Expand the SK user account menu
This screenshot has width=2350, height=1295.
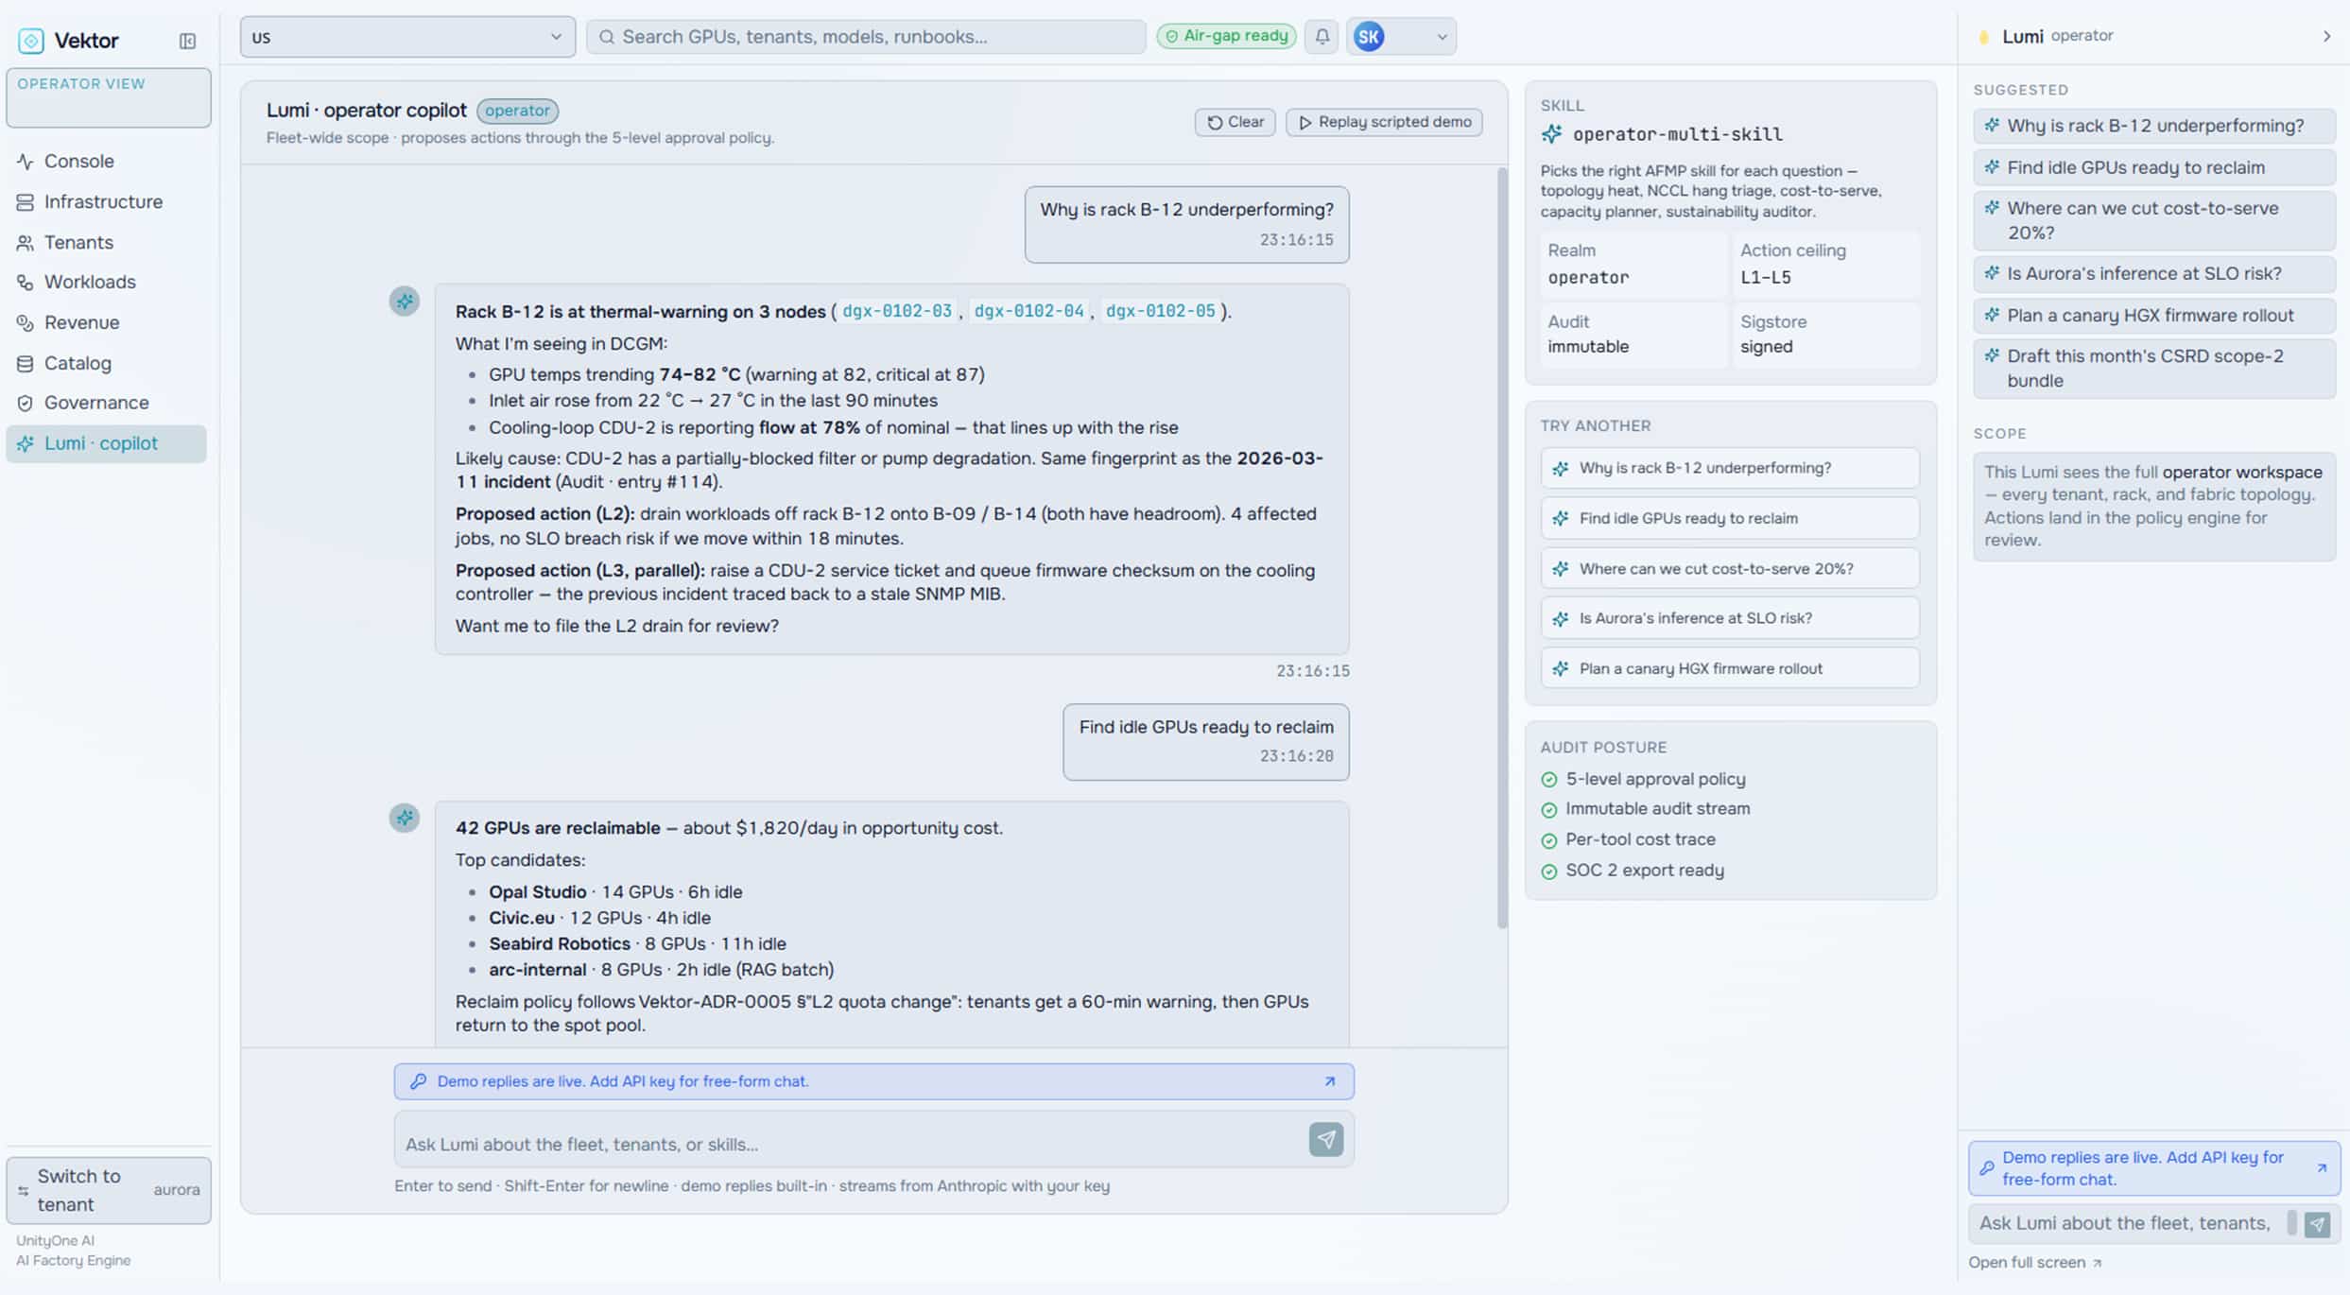1401,37
